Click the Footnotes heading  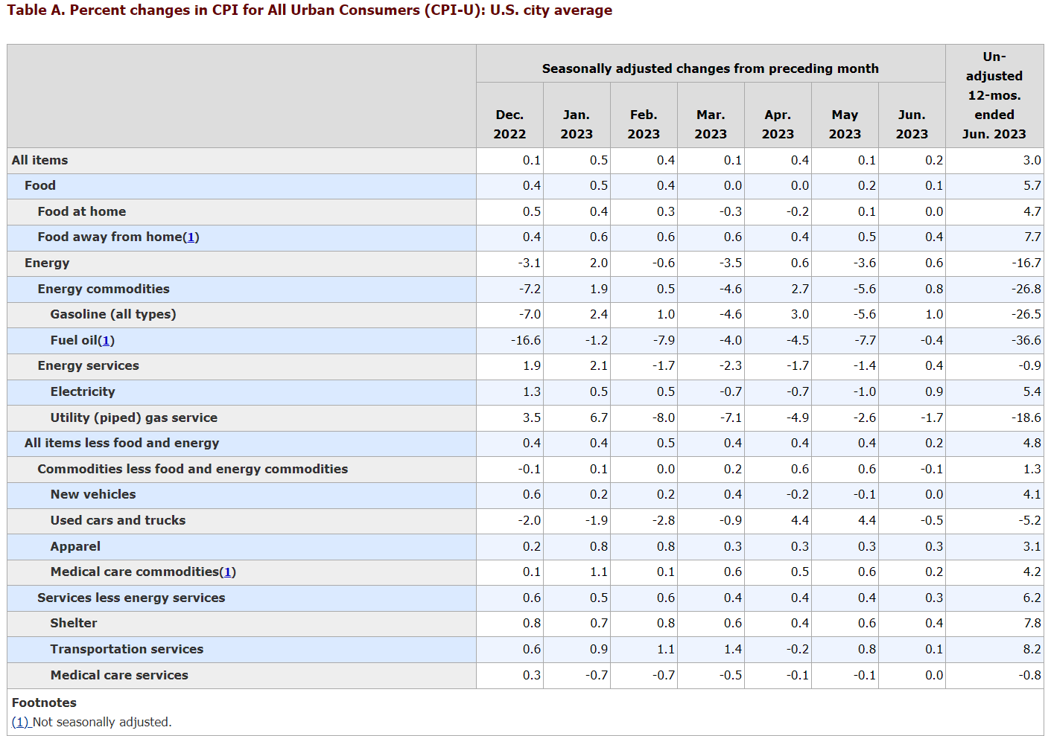(x=44, y=703)
